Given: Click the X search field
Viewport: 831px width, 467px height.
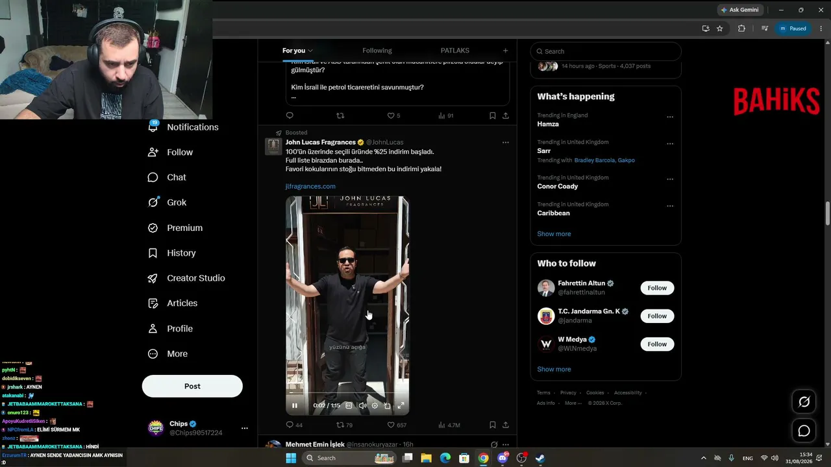Looking at the screenshot, I should pyautogui.click(x=606, y=51).
